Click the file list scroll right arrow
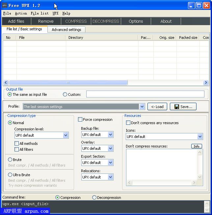This screenshot has height=215, width=212. point(206,83)
